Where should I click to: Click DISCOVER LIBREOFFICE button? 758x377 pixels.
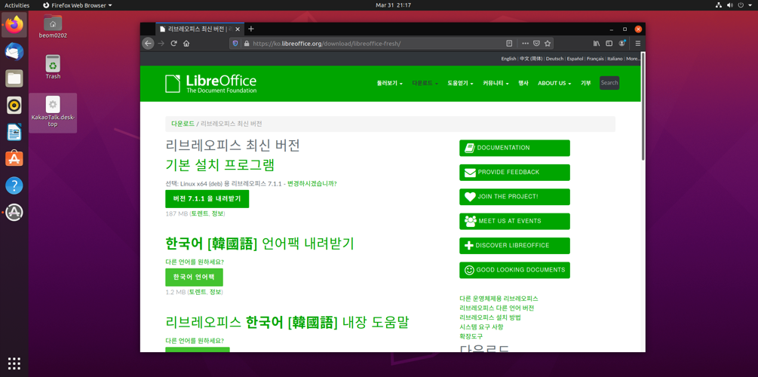[514, 246]
